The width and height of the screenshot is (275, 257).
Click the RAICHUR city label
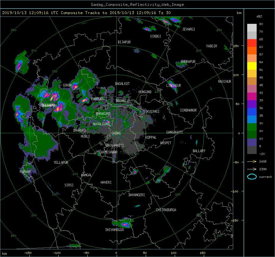[225, 82]
